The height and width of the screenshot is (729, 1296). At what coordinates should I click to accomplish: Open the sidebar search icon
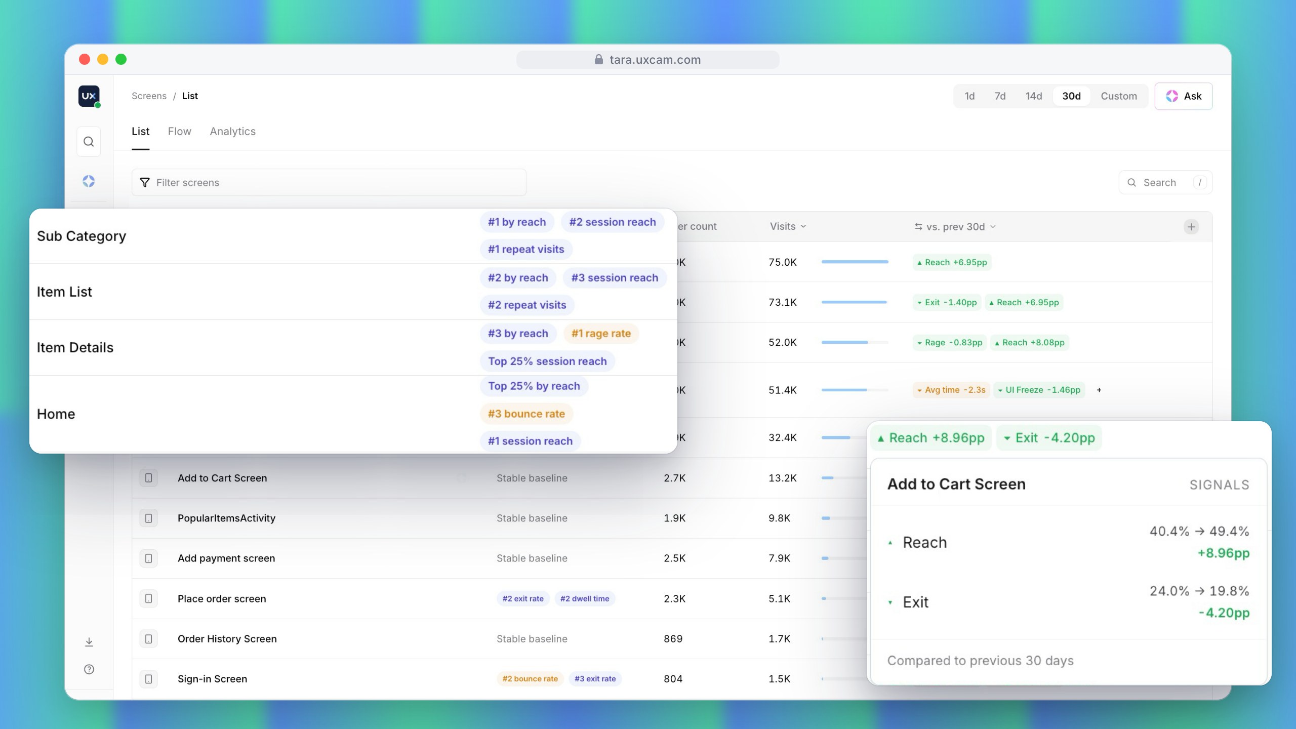click(89, 142)
